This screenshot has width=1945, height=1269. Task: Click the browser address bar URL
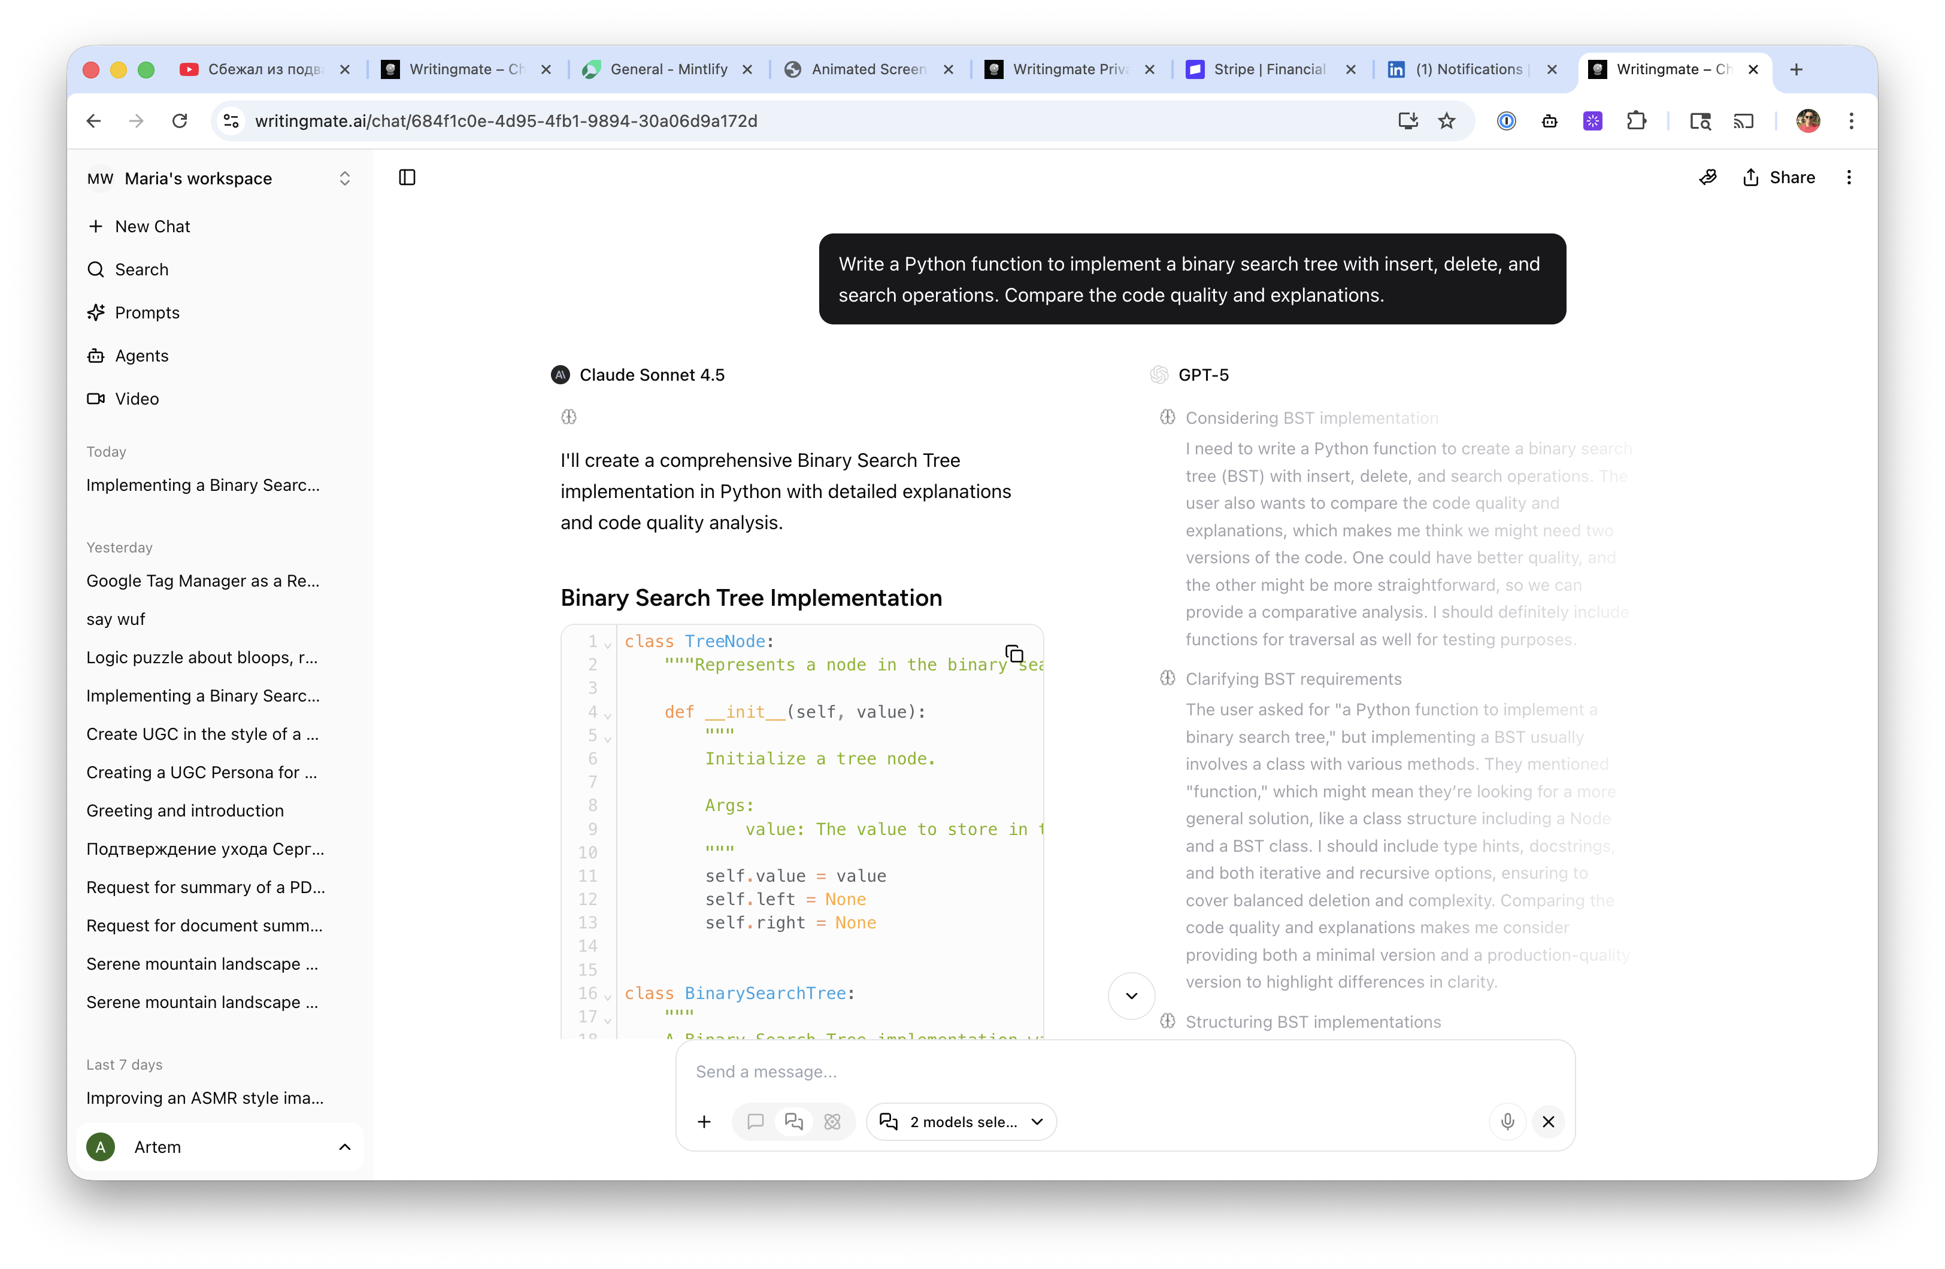point(506,121)
